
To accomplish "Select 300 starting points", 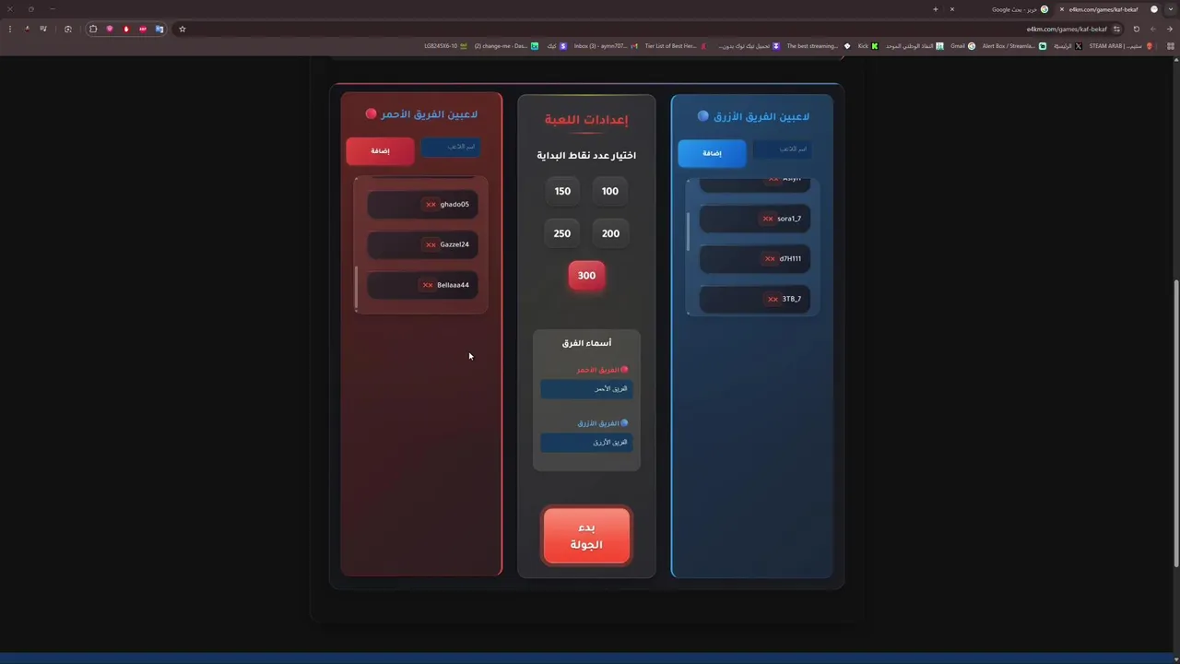I will click(586, 275).
